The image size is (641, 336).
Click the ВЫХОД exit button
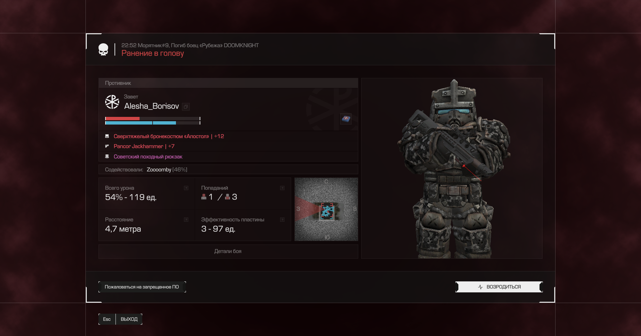click(129, 319)
